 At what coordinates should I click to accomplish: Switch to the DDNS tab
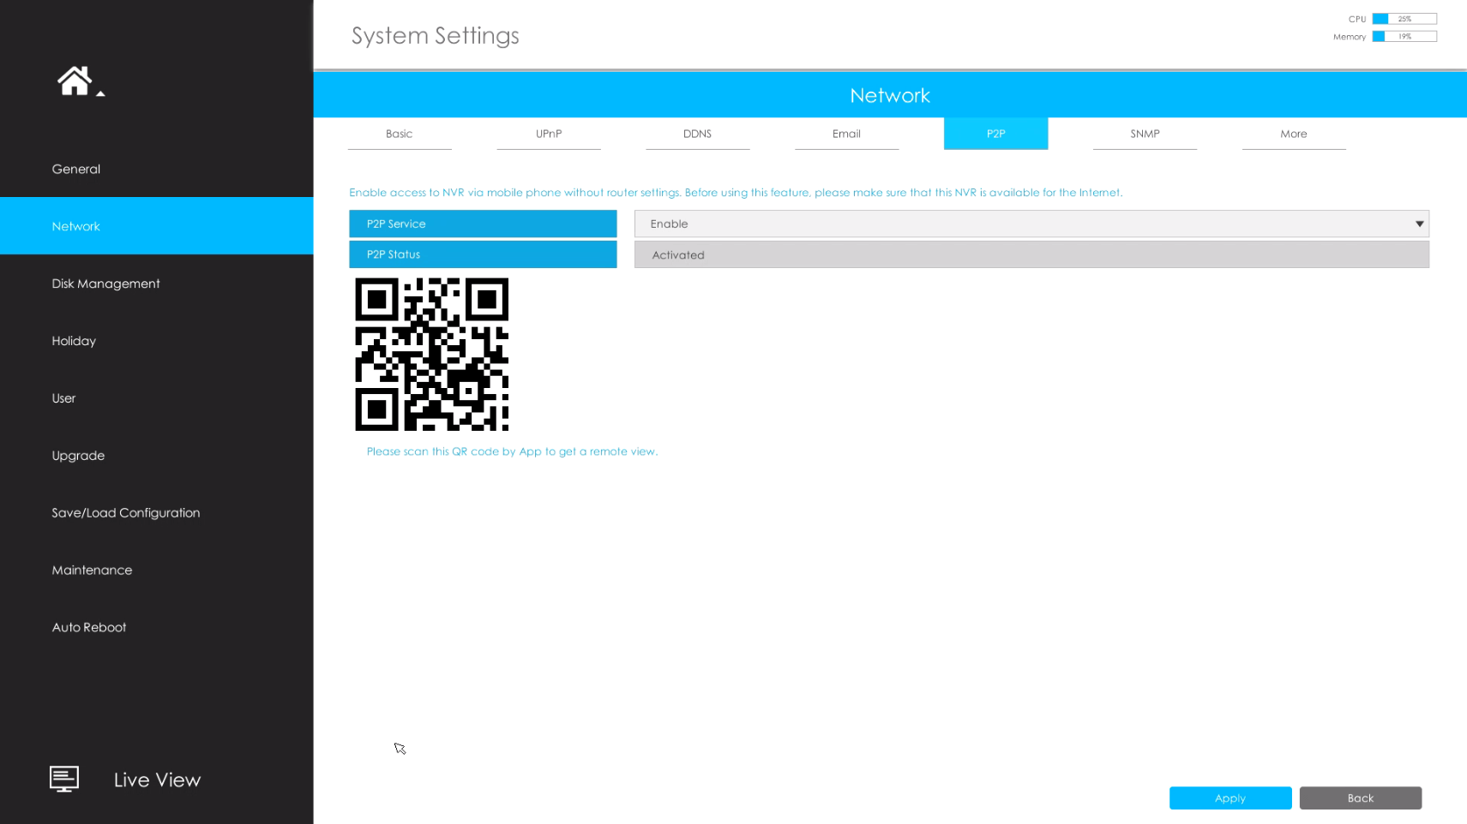click(698, 134)
